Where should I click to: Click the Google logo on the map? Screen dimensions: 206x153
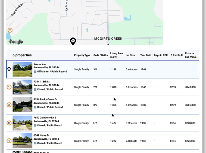[x=15, y=42]
